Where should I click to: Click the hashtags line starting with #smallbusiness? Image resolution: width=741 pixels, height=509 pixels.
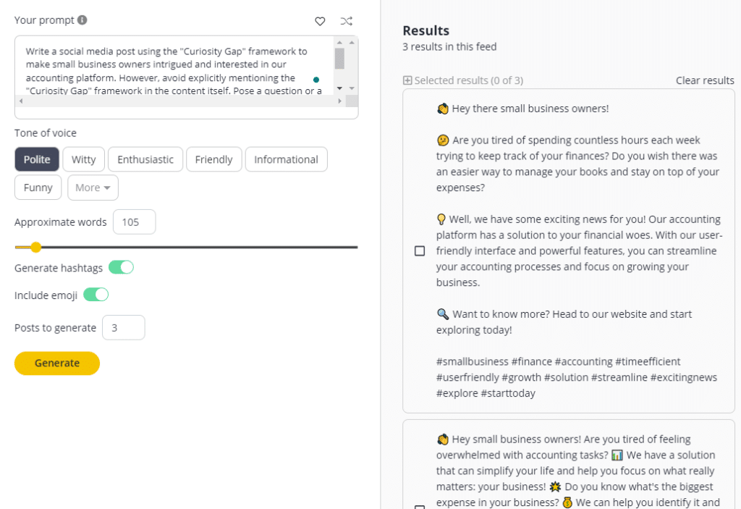click(x=558, y=361)
